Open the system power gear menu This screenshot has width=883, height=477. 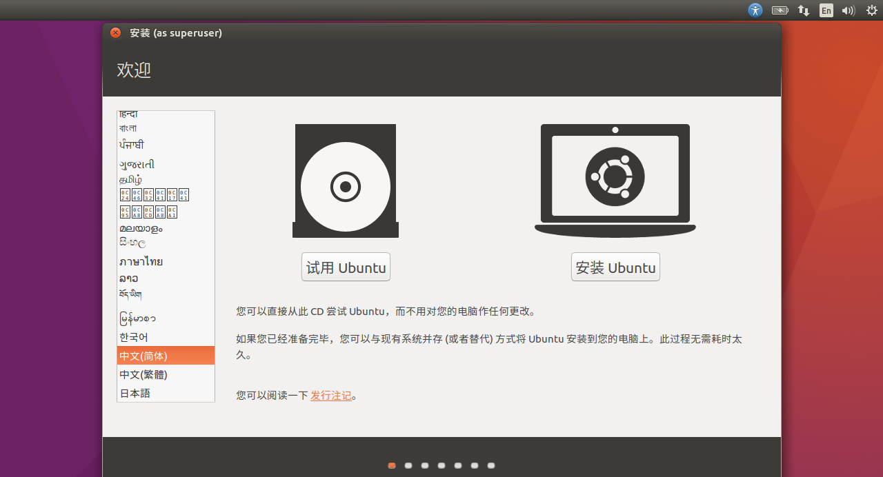(x=871, y=10)
